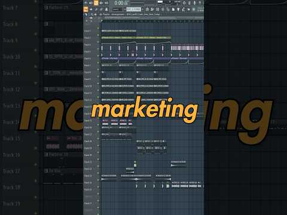287x215 pixels.
Task: Mute Track 24 using its green LED
Action: [x=98, y=187]
